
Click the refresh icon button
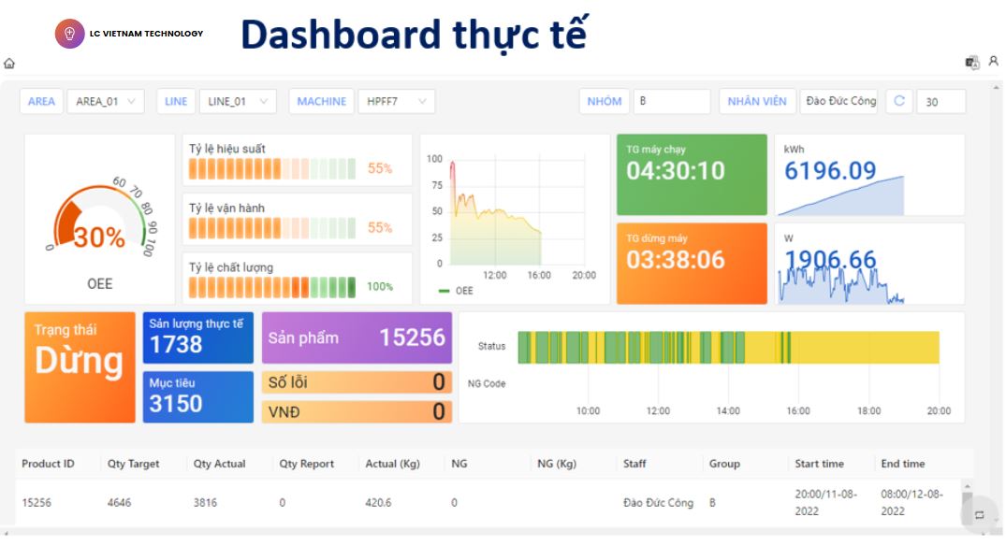[x=899, y=101]
